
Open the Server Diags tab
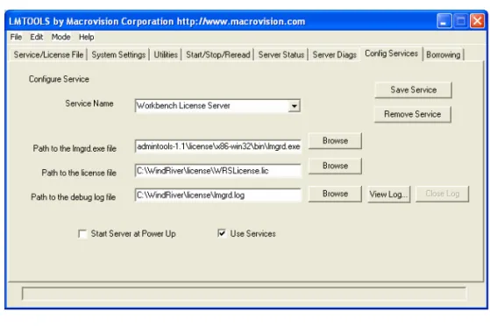pyautogui.click(x=334, y=54)
